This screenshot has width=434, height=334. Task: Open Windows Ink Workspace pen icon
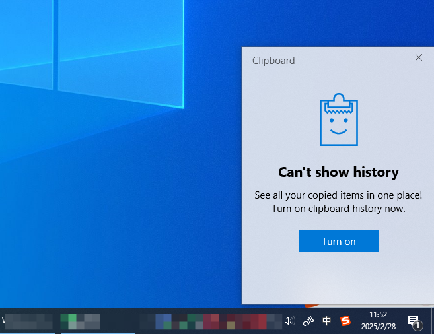pos(308,321)
